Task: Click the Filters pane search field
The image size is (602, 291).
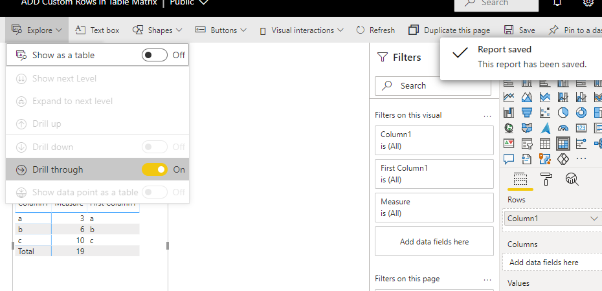Action: click(x=433, y=85)
